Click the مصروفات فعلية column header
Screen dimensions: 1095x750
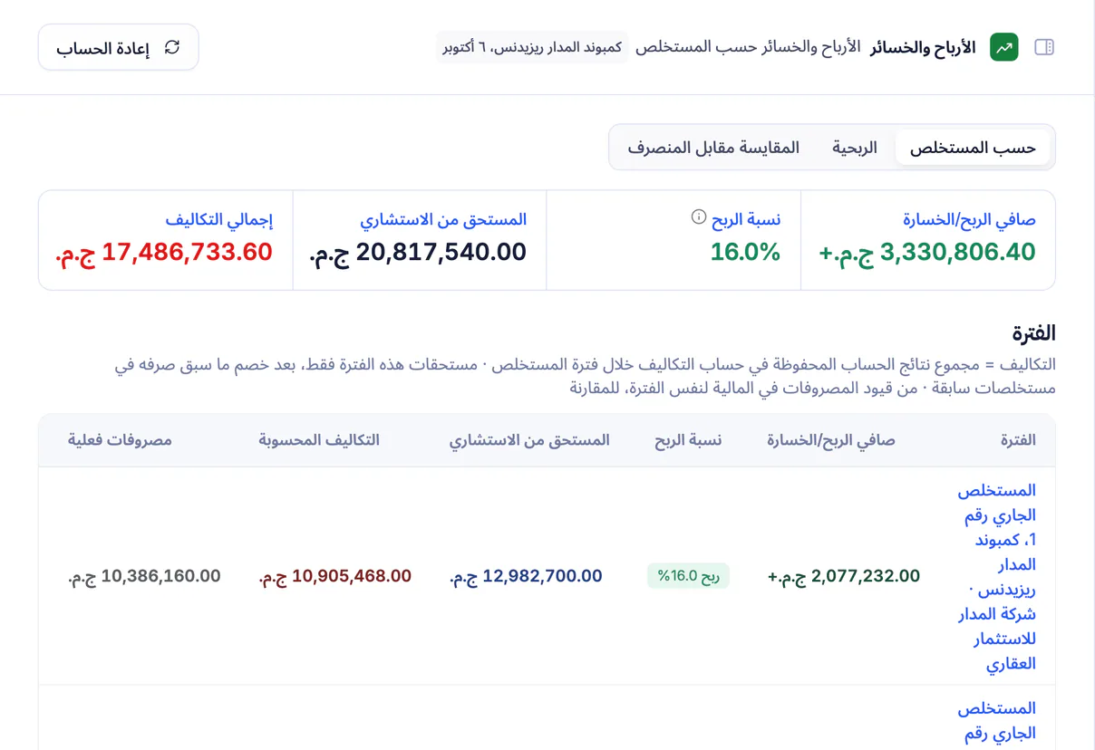120,440
